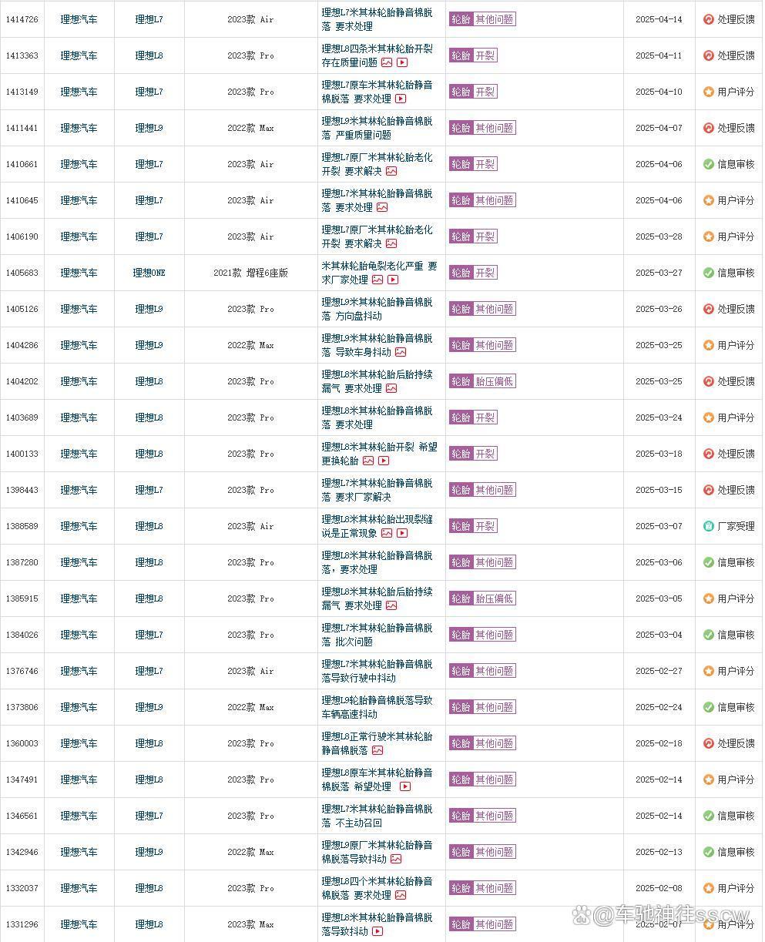Click 轮胎 tag in row 1414726
This screenshot has width=765, height=942.
pos(461,19)
